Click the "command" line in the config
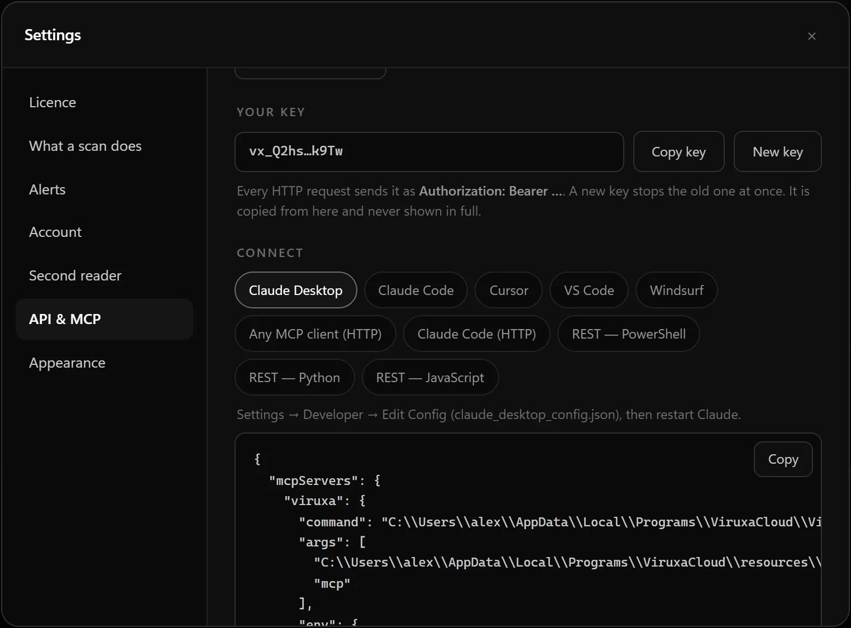851x628 pixels. point(560,522)
